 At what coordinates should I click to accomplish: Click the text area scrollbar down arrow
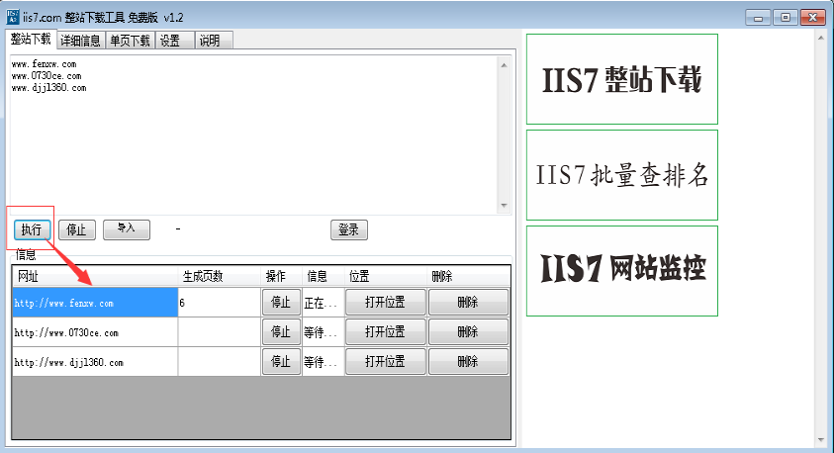pos(504,205)
